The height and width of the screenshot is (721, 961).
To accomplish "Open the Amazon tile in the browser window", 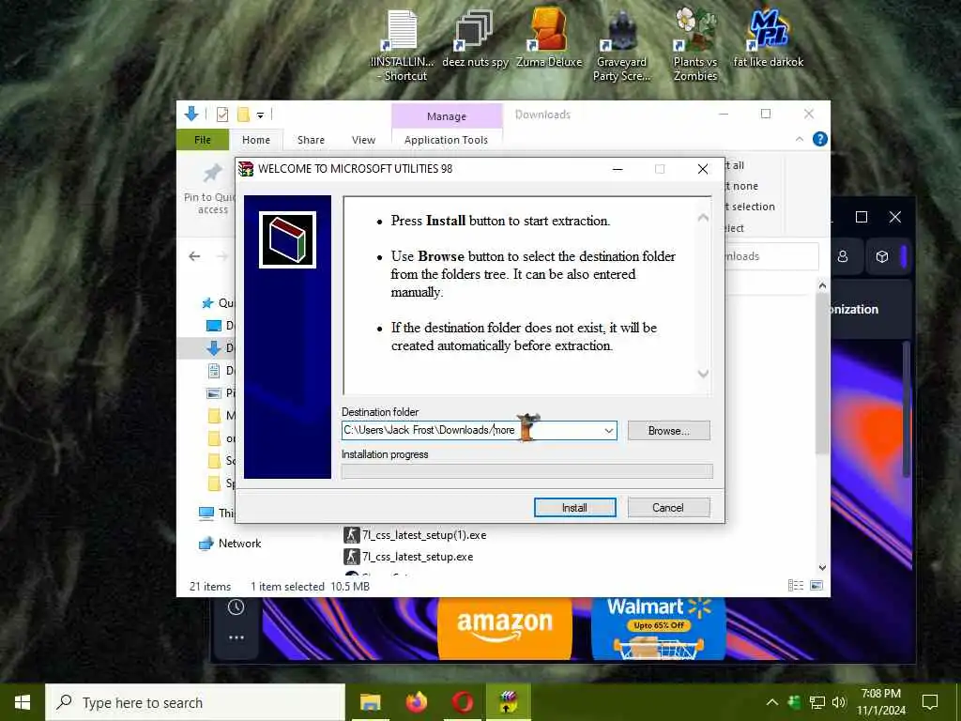I will coord(504,628).
